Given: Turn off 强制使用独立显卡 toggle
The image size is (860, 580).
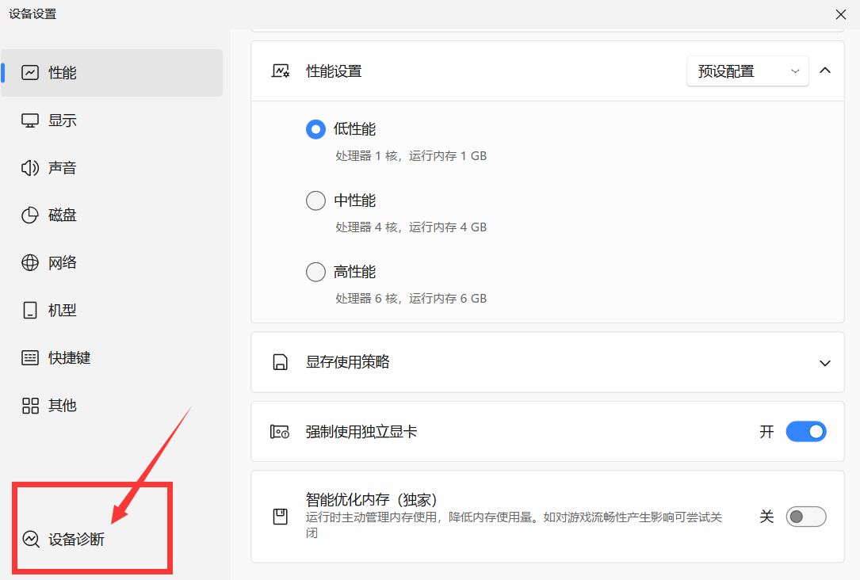Looking at the screenshot, I should (805, 432).
